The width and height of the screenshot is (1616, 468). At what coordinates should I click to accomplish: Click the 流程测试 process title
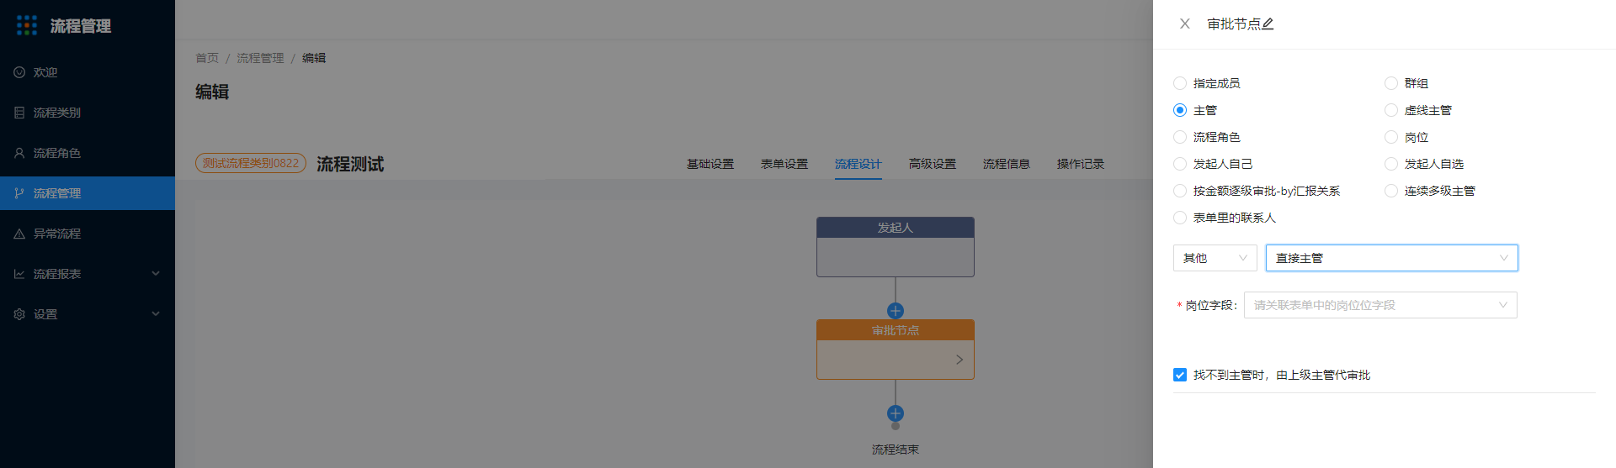(350, 164)
